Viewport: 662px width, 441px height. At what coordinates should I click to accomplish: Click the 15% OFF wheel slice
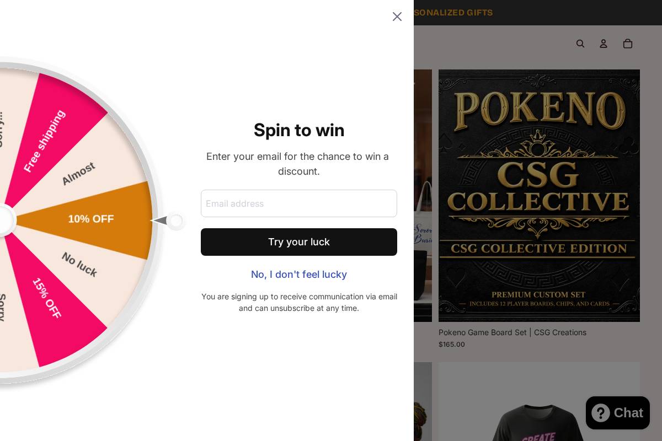tap(47, 299)
